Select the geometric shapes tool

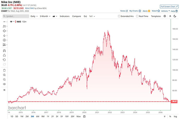point(4,31)
